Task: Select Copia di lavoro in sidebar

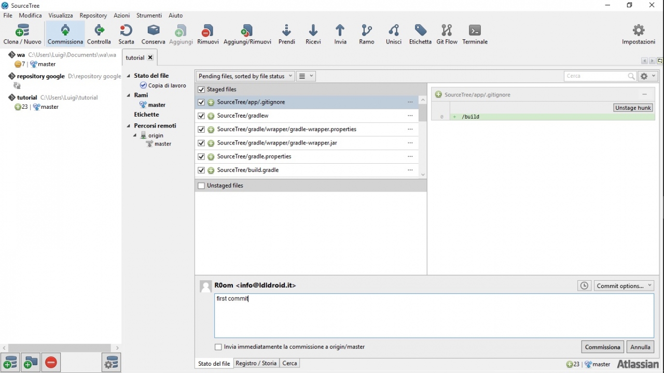Action: [163, 85]
